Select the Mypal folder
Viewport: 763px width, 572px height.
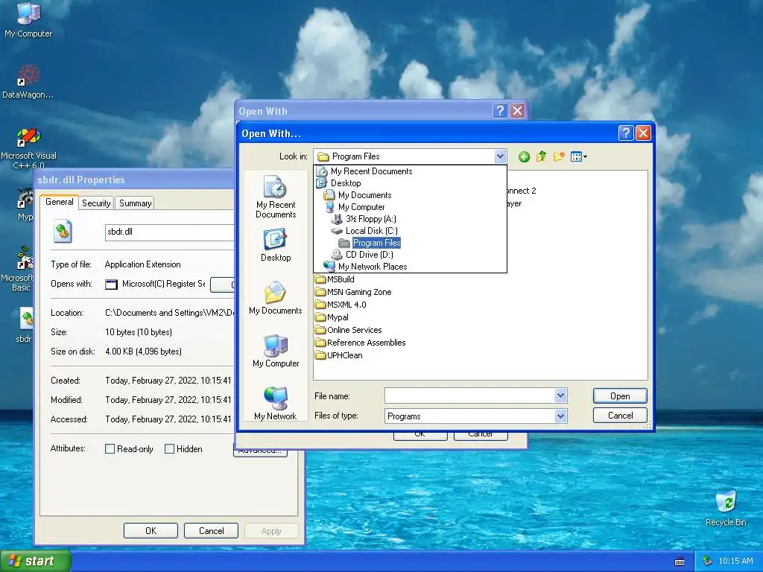tap(332, 317)
